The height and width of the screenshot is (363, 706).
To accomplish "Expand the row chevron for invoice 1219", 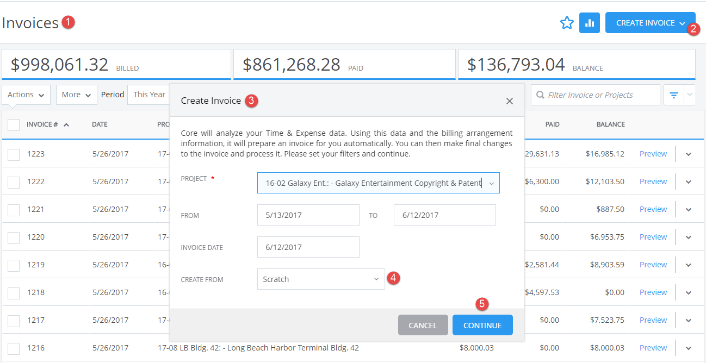I will pos(689,264).
